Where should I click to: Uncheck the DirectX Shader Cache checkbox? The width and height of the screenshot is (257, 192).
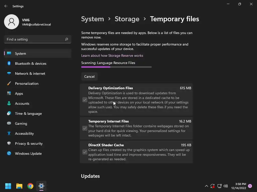tap(85, 152)
